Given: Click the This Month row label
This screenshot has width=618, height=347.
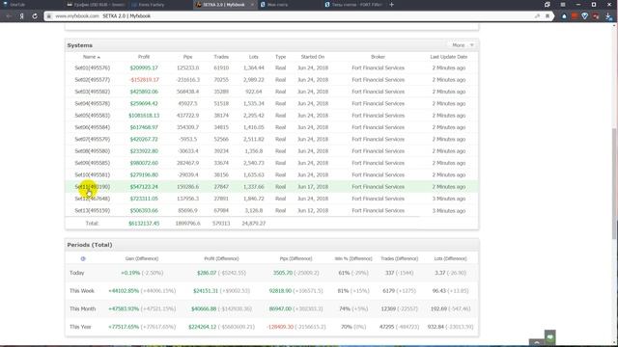Looking at the screenshot, I should click(x=82, y=308).
